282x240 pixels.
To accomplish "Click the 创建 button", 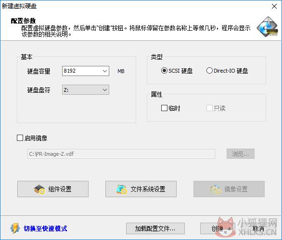I will [217, 228].
